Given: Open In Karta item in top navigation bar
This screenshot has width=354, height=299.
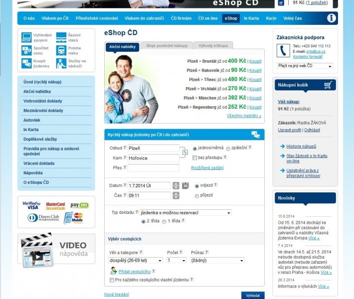Looking at the screenshot, I should 251,18.
